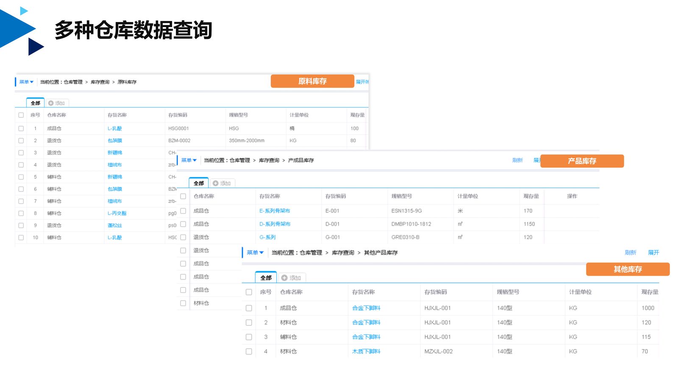This screenshot has width=678, height=381.
Task: Check row 10 辅料仓 L-乳酸 checkbox
Action: 21,237
